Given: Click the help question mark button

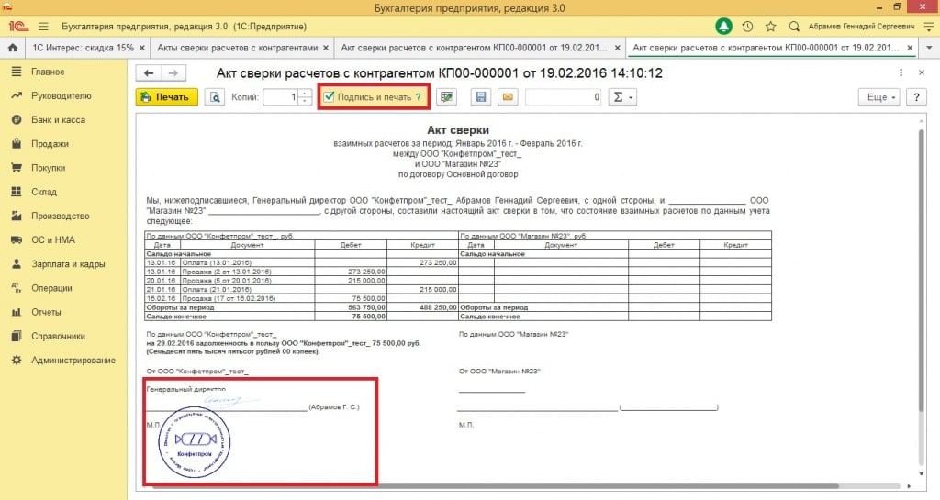Looking at the screenshot, I should pyautogui.click(x=914, y=97).
